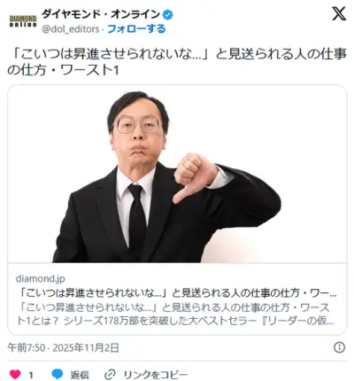Viewport: 354px width, 381px height.
Task: Click the フォローする follow link
Action: (x=136, y=29)
